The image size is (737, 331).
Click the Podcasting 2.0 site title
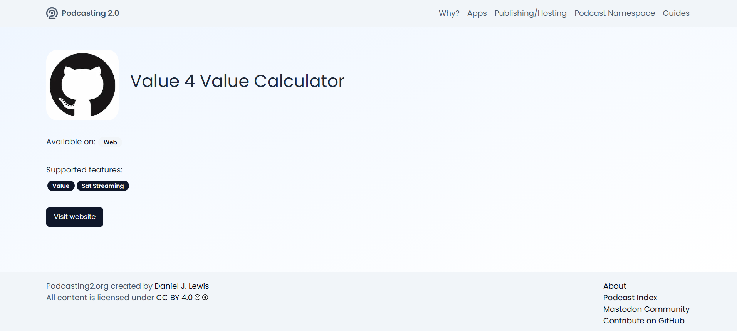point(90,13)
